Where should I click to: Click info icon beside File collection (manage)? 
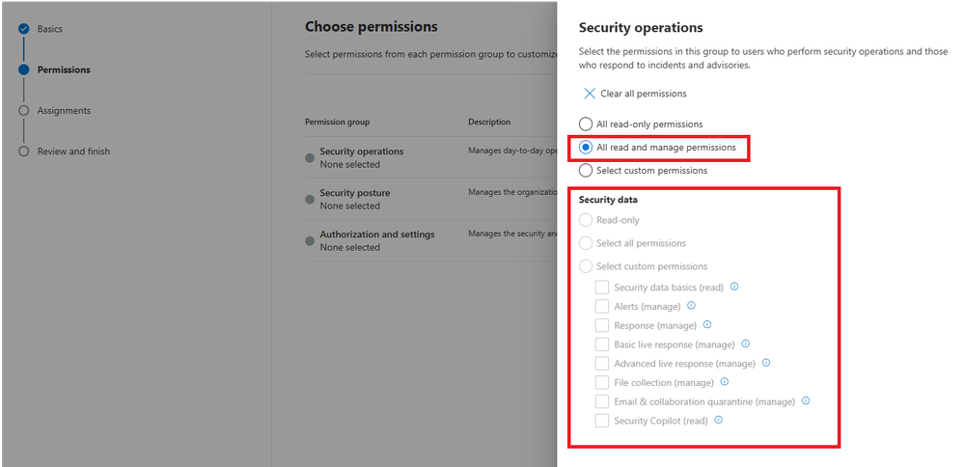coord(725,382)
